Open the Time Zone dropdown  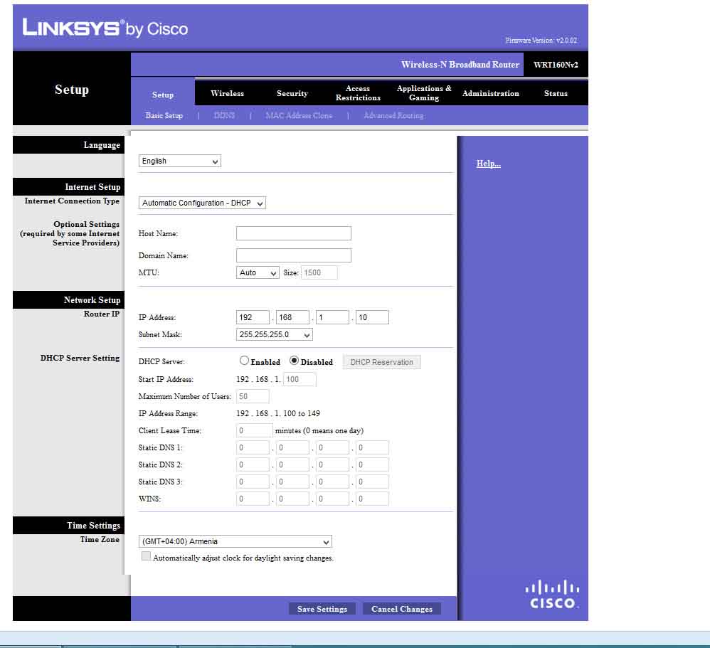[235, 541]
